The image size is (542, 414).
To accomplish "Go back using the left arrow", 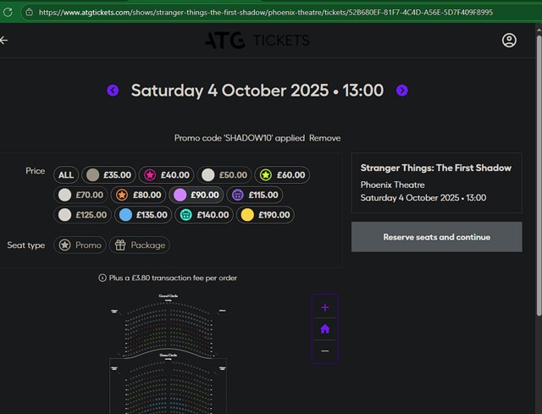I will point(3,40).
